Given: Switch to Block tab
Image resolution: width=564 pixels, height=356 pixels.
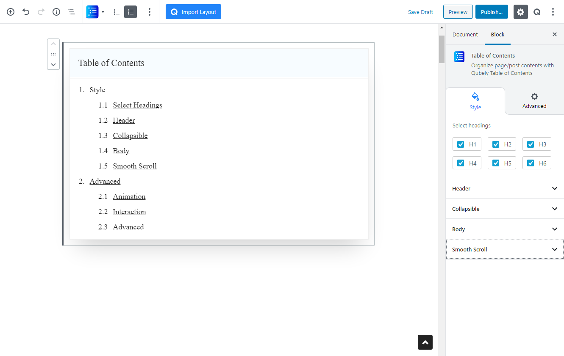Looking at the screenshot, I should tap(497, 34).
